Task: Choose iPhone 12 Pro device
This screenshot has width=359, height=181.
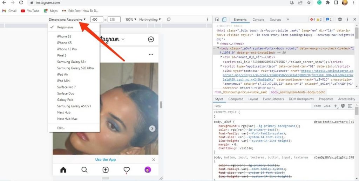Action: (x=74, y=49)
